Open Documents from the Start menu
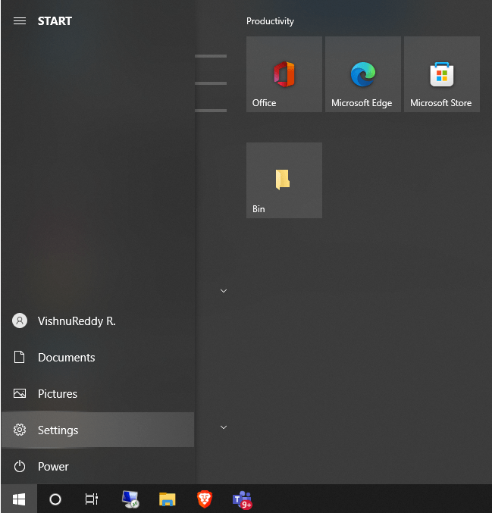This screenshot has height=513, width=492. pos(98,357)
